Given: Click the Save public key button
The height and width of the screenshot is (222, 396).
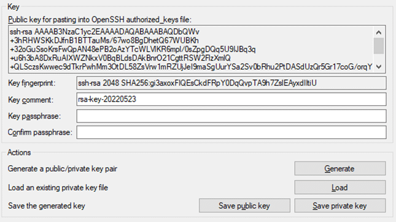Looking at the screenshot, I should tap(244, 205).
